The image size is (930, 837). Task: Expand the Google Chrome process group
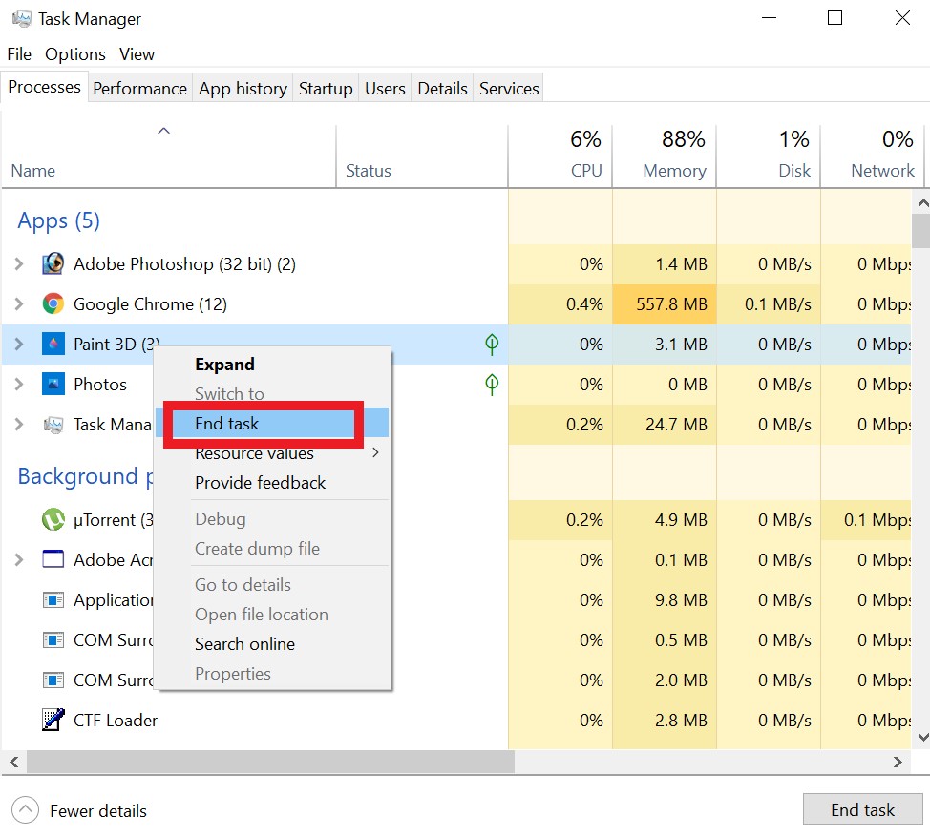coord(19,304)
